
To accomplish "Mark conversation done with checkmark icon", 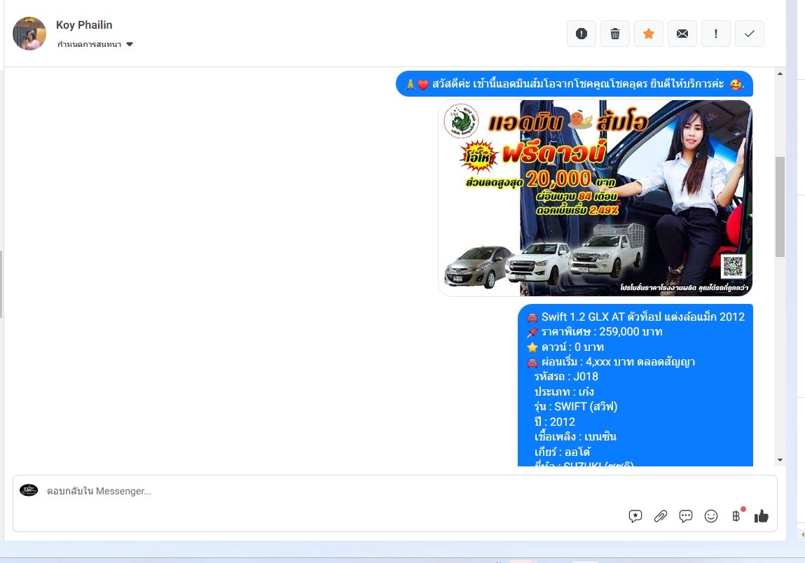I will click(x=750, y=34).
